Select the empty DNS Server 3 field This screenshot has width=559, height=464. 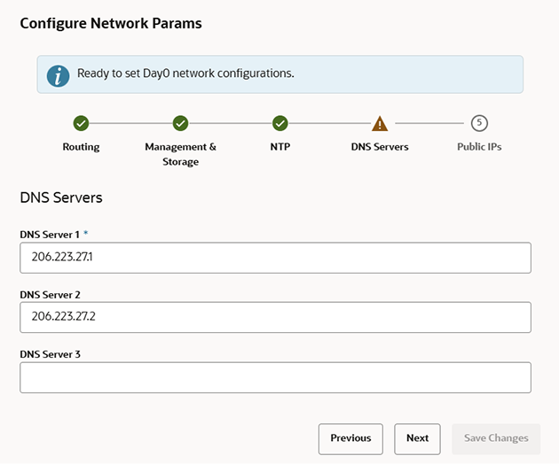click(x=275, y=377)
